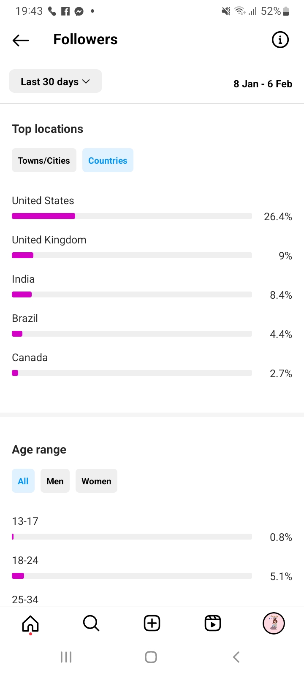Tap Android recent apps button
Image resolution: width=304 pixels, height=675 pixels.
tap(66, 657)
